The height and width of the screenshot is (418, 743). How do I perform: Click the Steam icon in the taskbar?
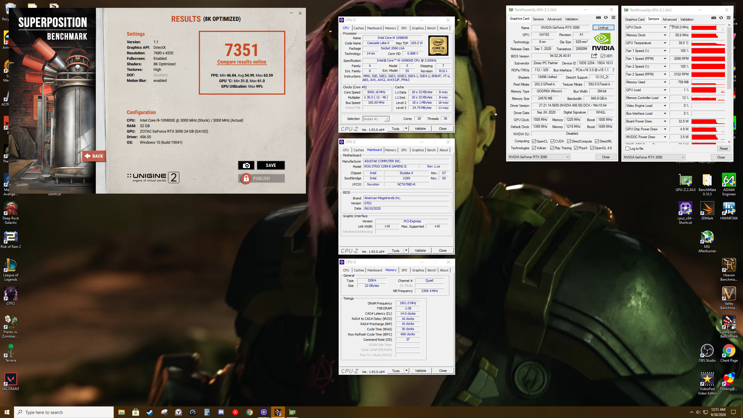150,412
